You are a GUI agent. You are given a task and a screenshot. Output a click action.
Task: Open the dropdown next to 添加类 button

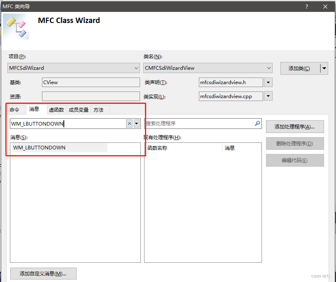324,68
